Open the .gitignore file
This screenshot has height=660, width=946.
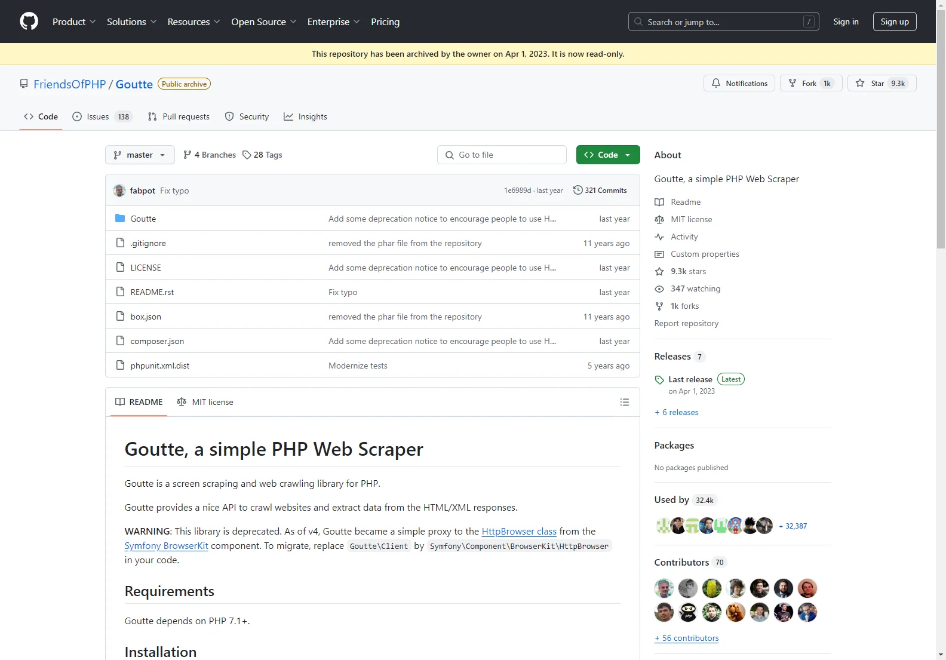click(148, 243)
